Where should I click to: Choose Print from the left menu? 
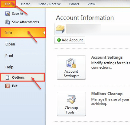click(9, 55)
